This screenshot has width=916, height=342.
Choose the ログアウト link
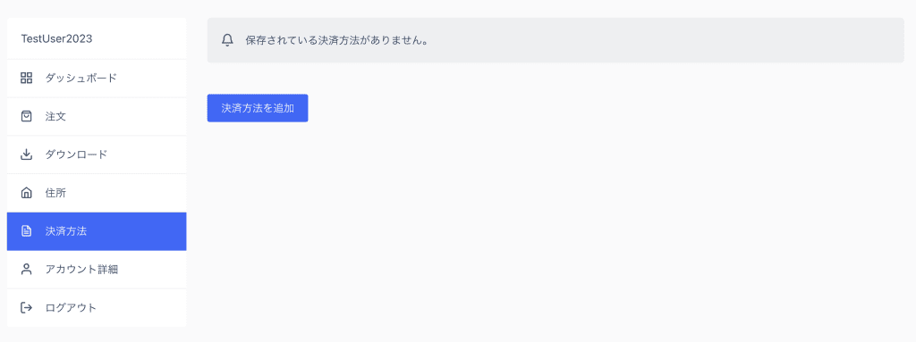[x=97, y=307]
